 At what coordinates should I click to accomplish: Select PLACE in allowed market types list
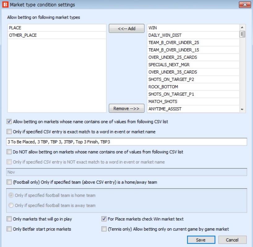(x=57, y=28)
